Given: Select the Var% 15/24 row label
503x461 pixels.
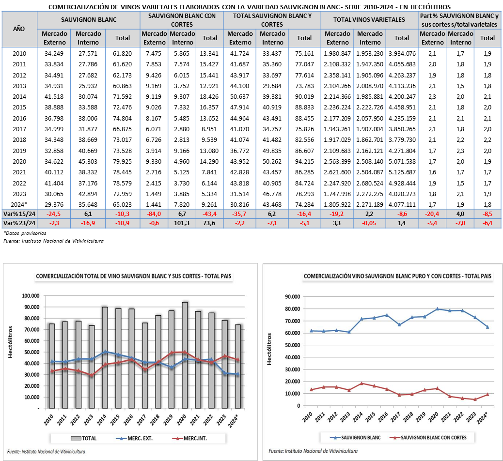Looking at the screenshot, I should (19, 214).
